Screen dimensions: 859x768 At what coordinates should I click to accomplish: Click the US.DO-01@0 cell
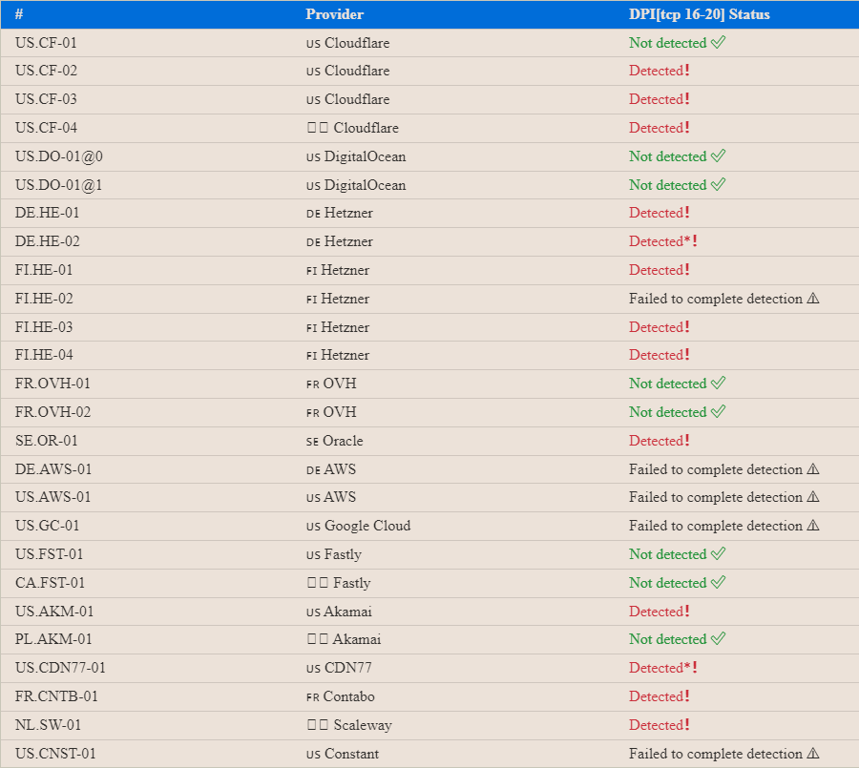pyautogui.click(x=59, y=156)
